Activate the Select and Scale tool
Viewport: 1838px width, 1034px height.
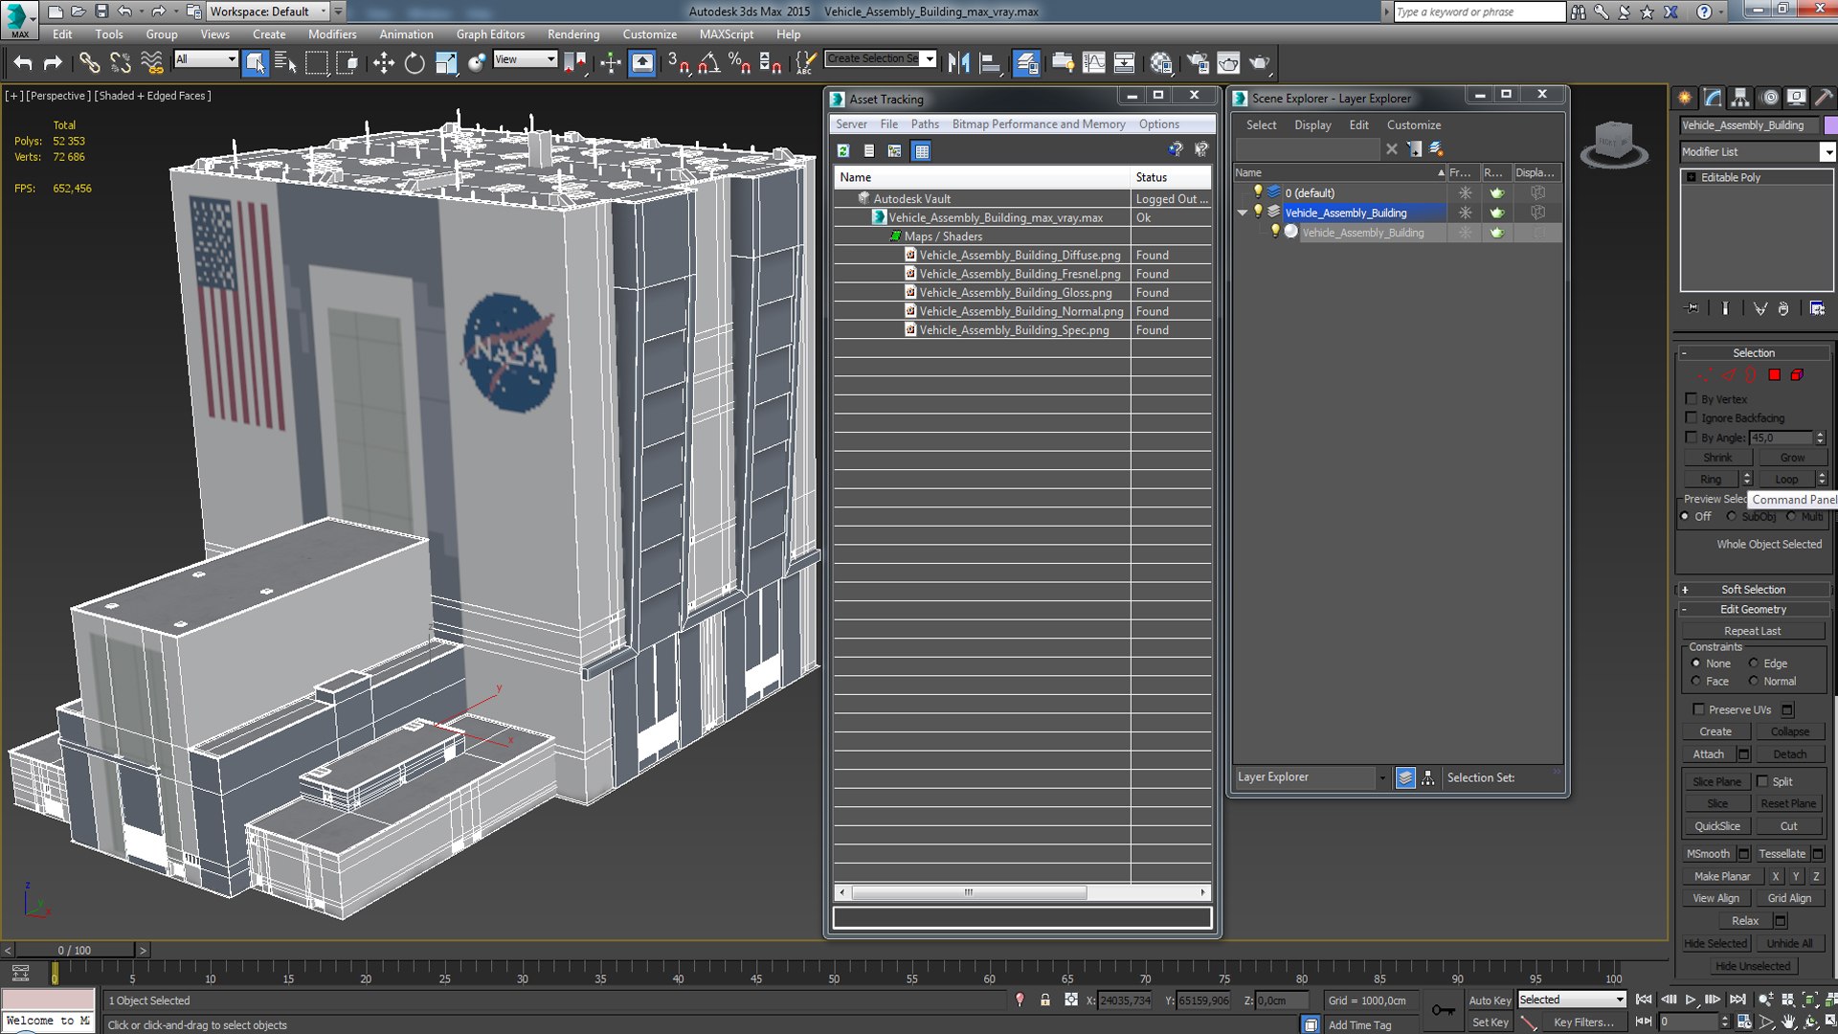445,63
